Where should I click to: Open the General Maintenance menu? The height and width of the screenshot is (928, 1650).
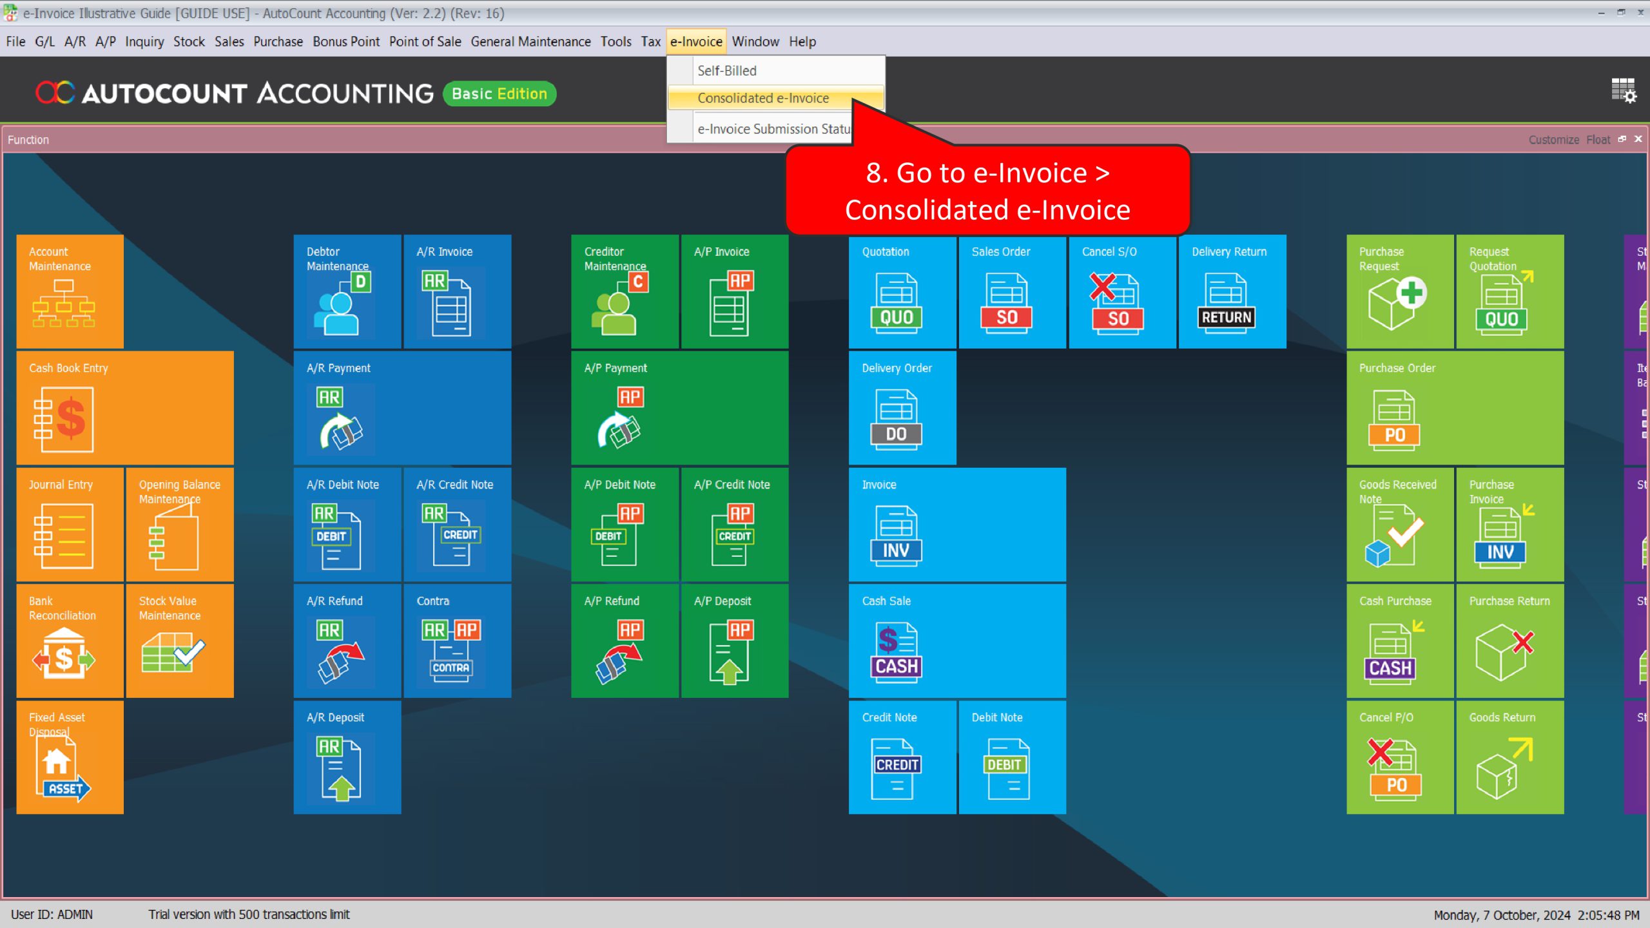pyautogui.click(x=530, y=41)
